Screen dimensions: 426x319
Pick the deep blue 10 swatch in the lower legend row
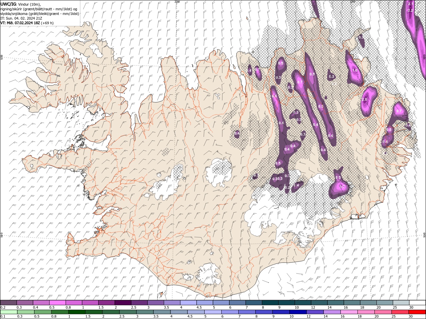pyautogui.click(x=298, y=312)
